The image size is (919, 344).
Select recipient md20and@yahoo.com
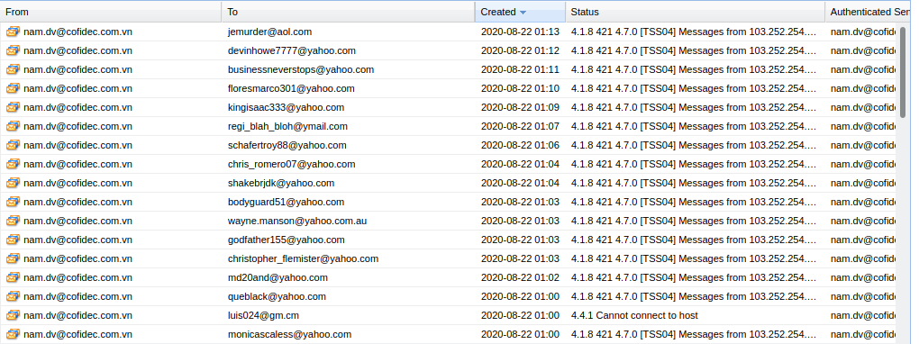pos(278,277)
